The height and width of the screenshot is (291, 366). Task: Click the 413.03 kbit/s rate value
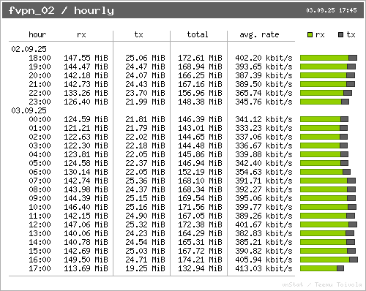264,268
